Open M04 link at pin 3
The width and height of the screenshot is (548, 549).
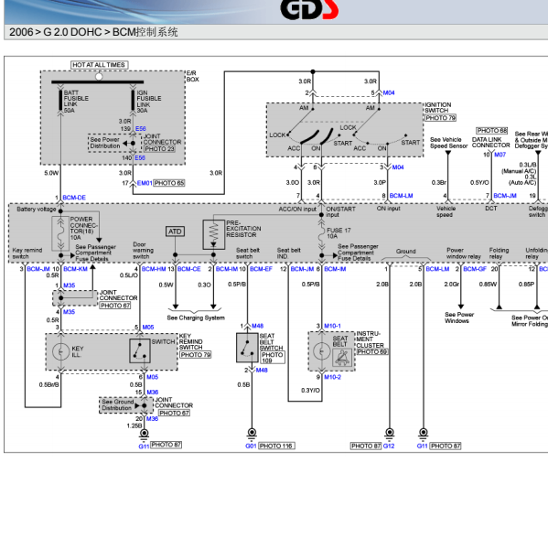pyautogui.click(x=398, y=167)
